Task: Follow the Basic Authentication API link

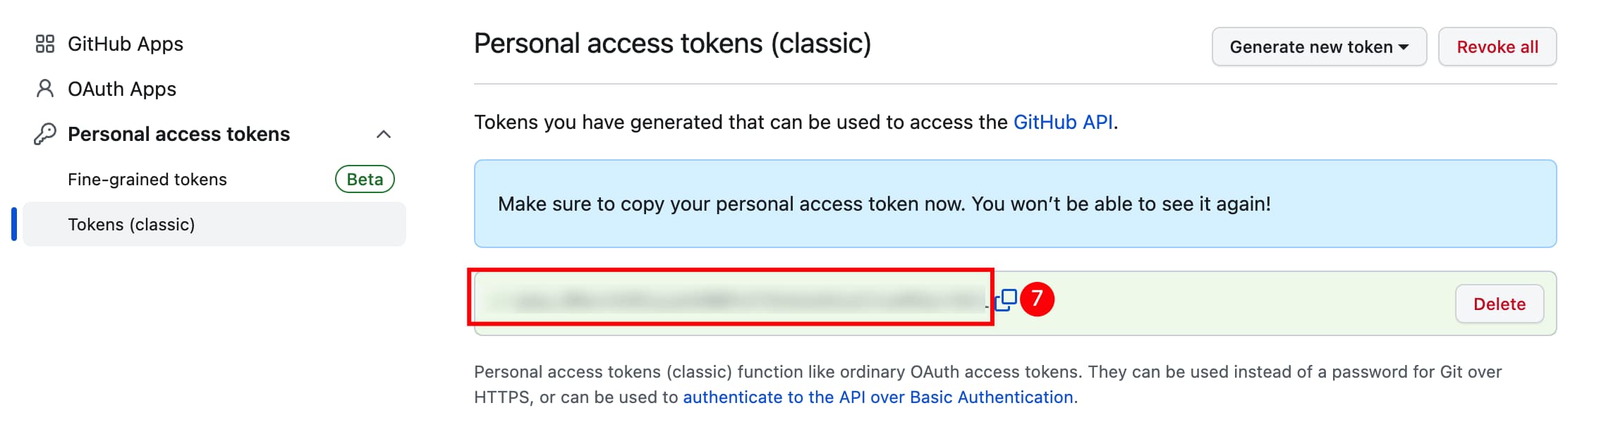Action: coord(877,397)
